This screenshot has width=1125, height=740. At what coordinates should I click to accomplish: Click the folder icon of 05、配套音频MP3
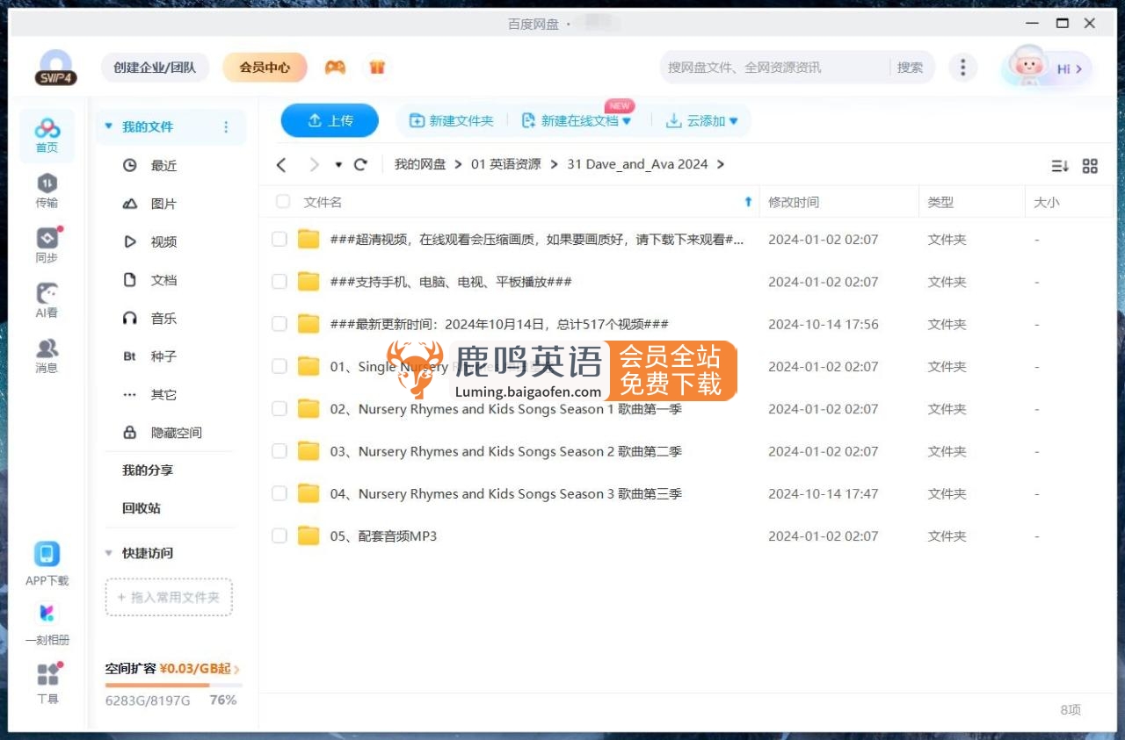[x=308, y=535]
